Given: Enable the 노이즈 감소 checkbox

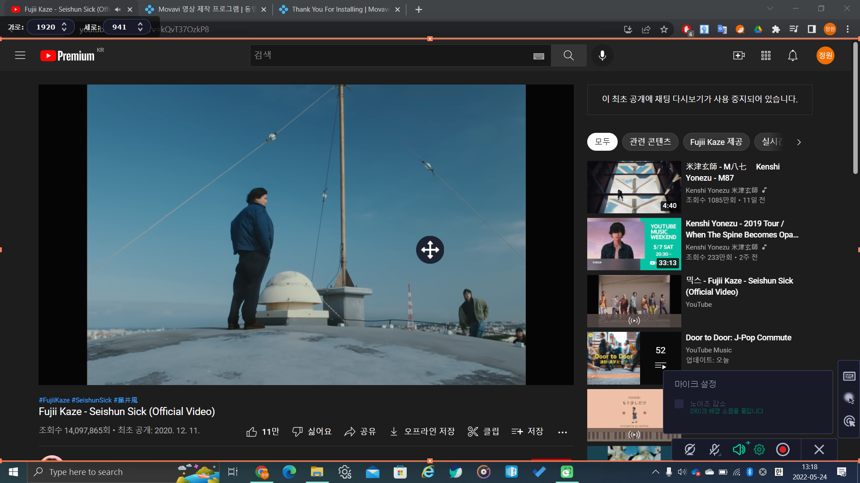Looking at the screenshot, I should pyautogui.click(x=679, y=404).
